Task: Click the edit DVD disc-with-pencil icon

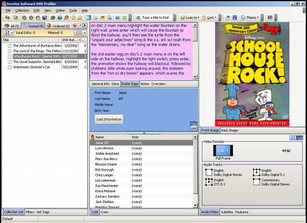Action: click(31, 18)
